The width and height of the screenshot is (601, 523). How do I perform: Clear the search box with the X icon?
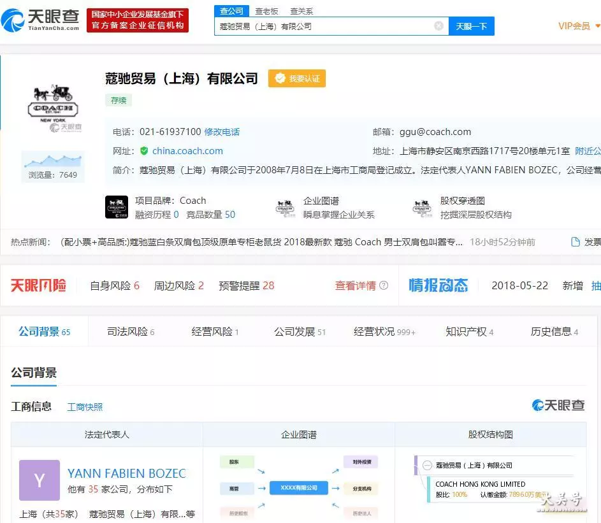point(439,26)
